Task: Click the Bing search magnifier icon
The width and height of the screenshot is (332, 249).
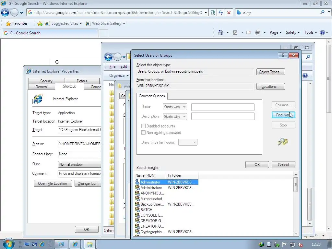Action: click(322, 12)
